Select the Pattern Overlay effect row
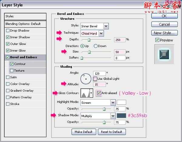This screenshot has height=142, width=182. point(25,97)
